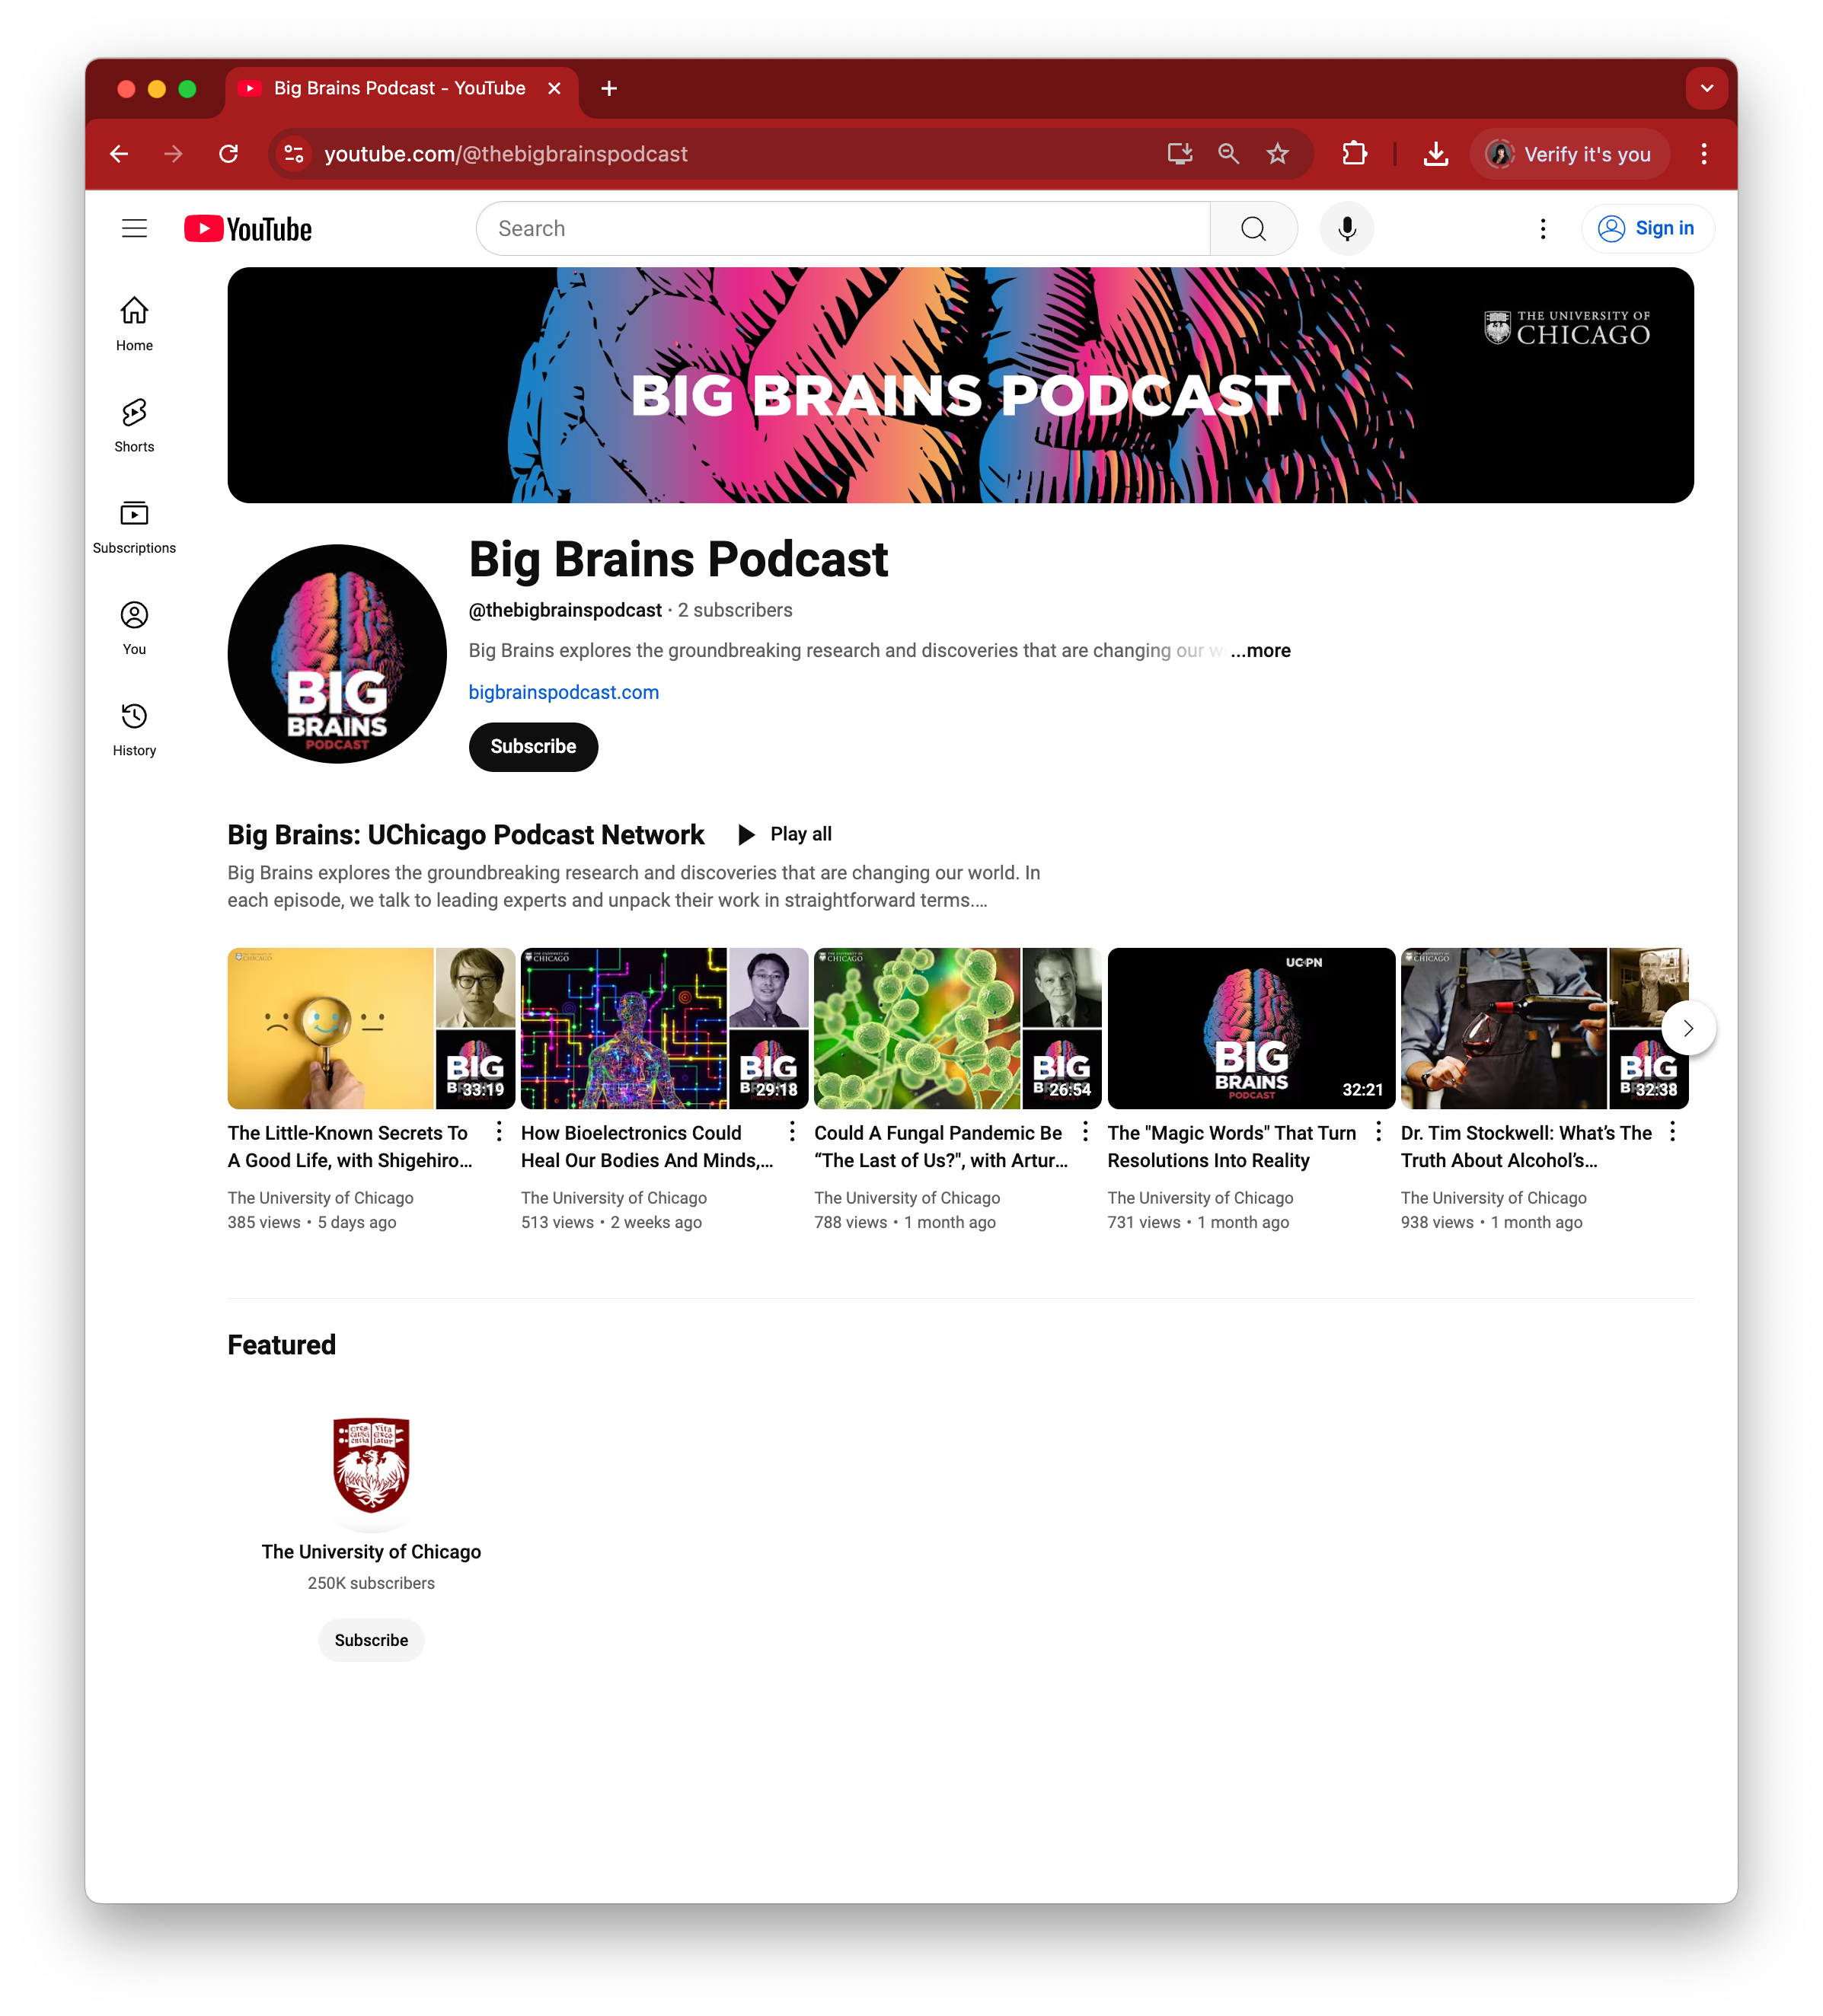1823x2016 pixels.
Task: Open the You section in the sidebar
Action: [134, 628]
